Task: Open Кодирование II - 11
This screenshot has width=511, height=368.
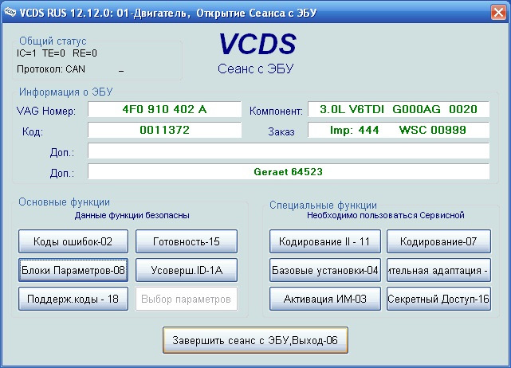Action: point(325,241)
